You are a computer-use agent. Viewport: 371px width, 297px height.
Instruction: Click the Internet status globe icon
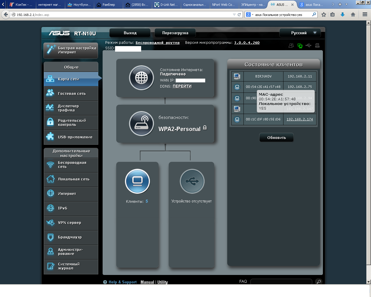pyautogui.click(x=141, y=78)
